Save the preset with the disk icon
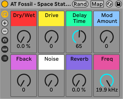This screenshot has width=123, height=99. click(118, 4)
